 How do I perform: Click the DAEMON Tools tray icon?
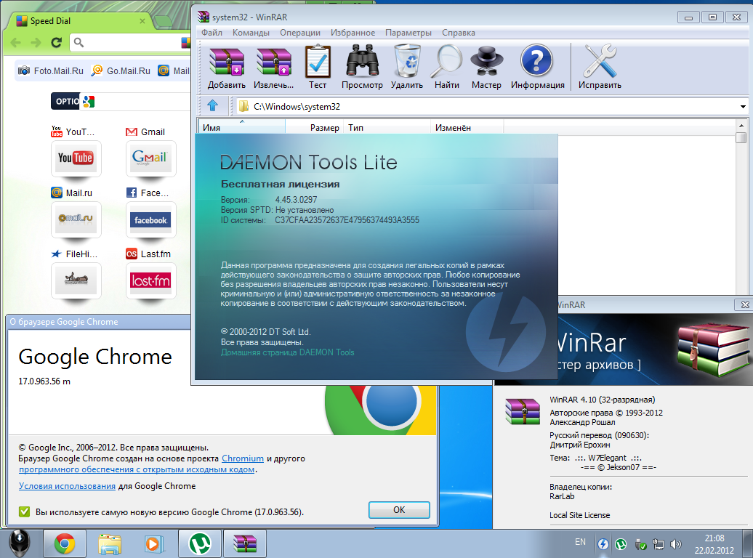[x=603, y=544]
